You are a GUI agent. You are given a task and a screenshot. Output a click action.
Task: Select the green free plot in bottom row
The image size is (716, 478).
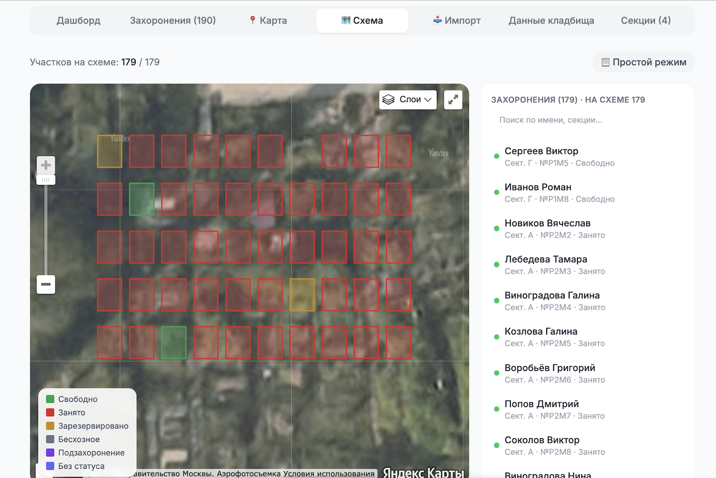click(174, 342)
